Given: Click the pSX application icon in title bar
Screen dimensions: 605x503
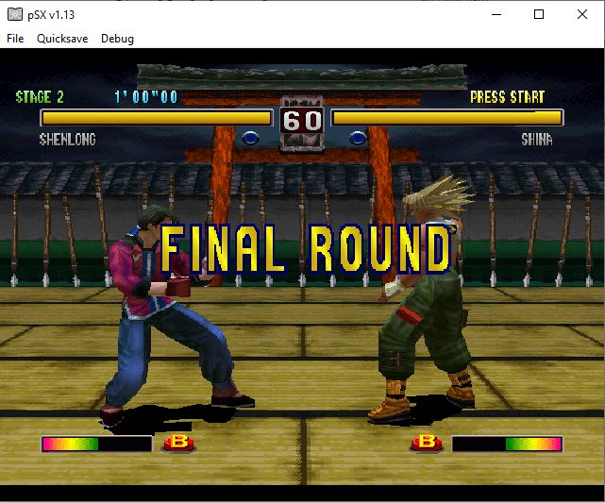Looking at the screenshot, I should pyautogui.click(x=15, y=15).
